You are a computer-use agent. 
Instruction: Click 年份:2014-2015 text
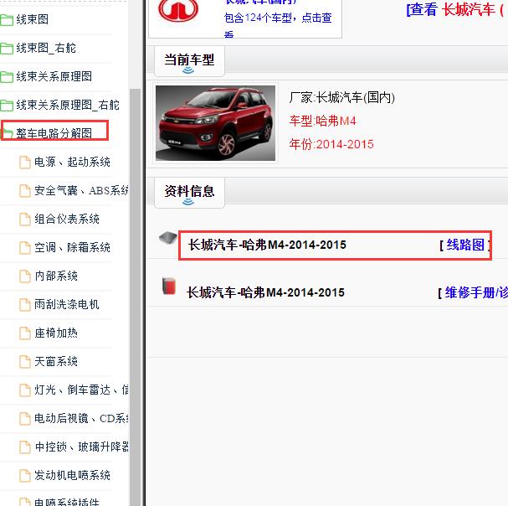(331, 144)
